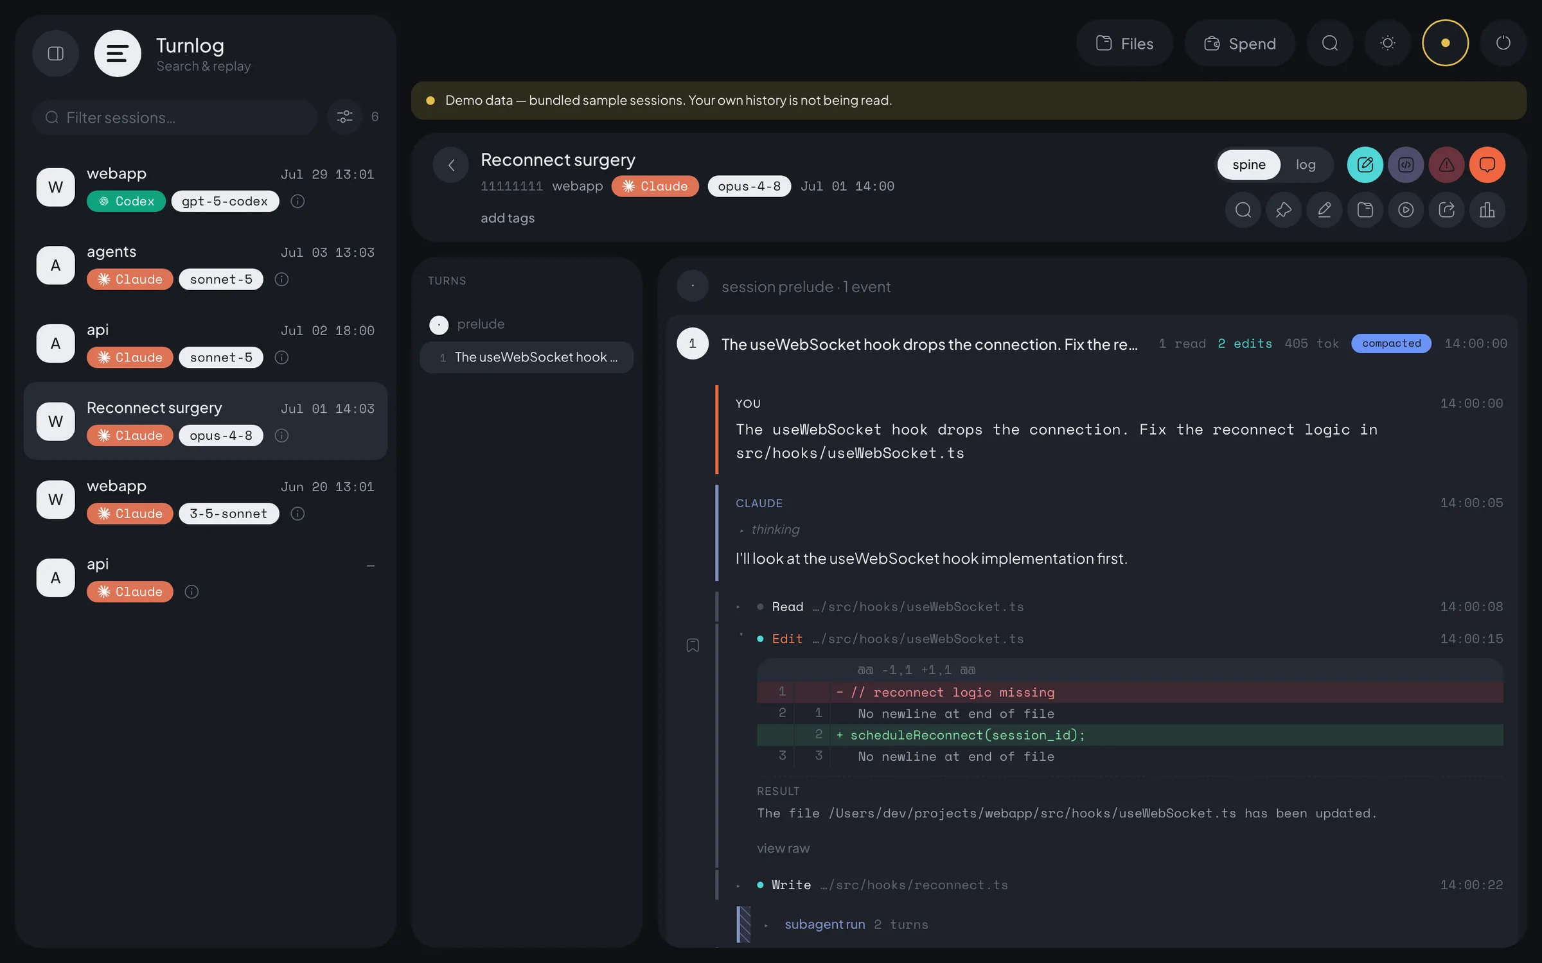This screenshot has width=1542, height=963.
Task: Click the compacted badge
Action: point(1391,343)
